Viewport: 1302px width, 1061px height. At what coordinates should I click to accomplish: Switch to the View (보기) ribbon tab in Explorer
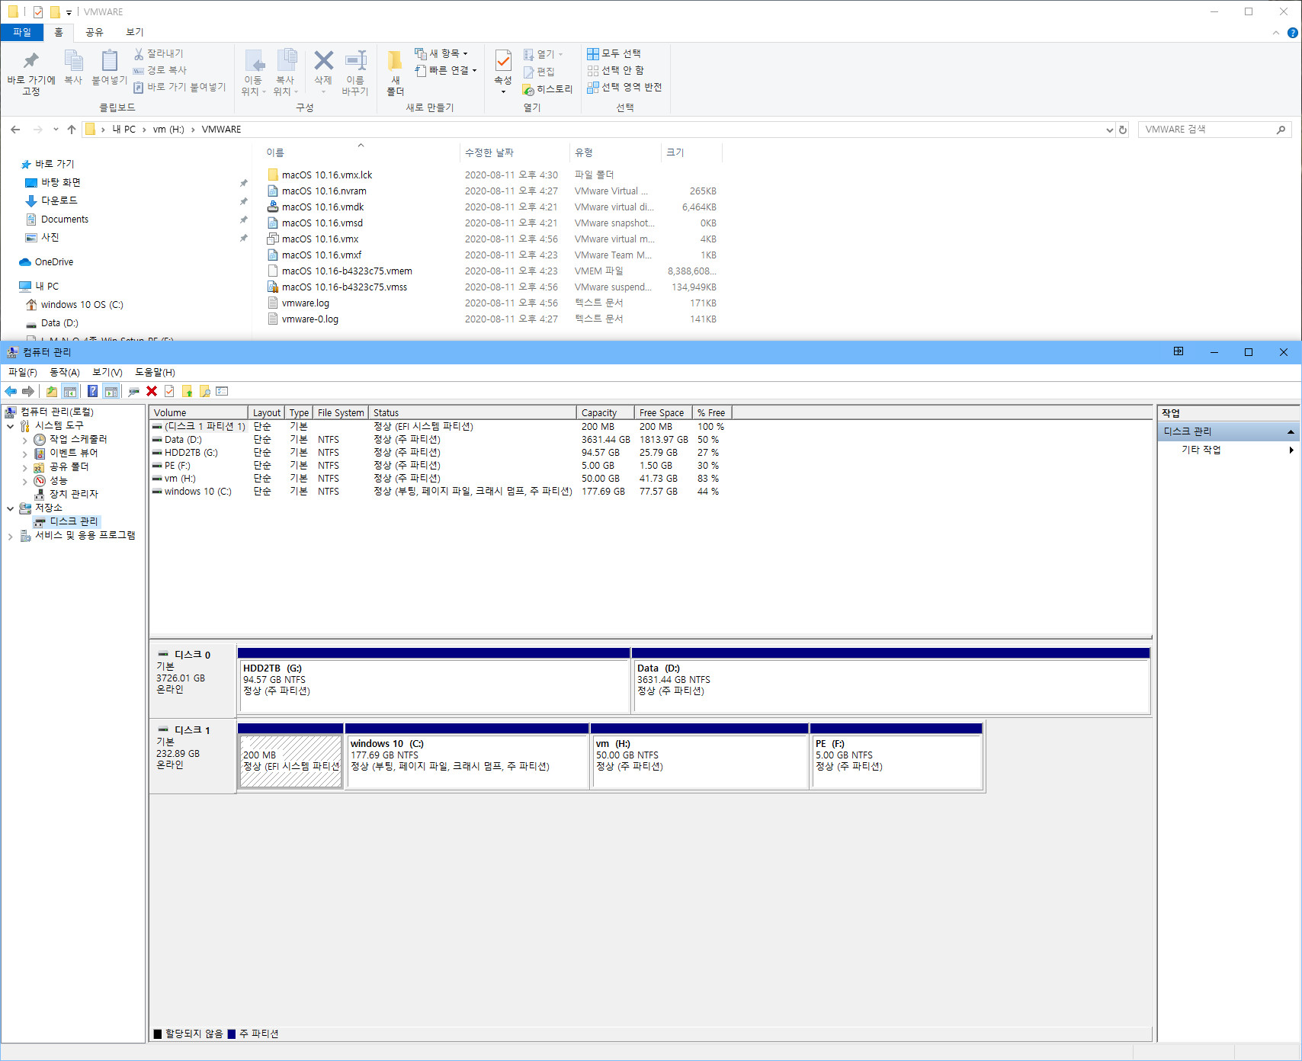click(134, 32)
